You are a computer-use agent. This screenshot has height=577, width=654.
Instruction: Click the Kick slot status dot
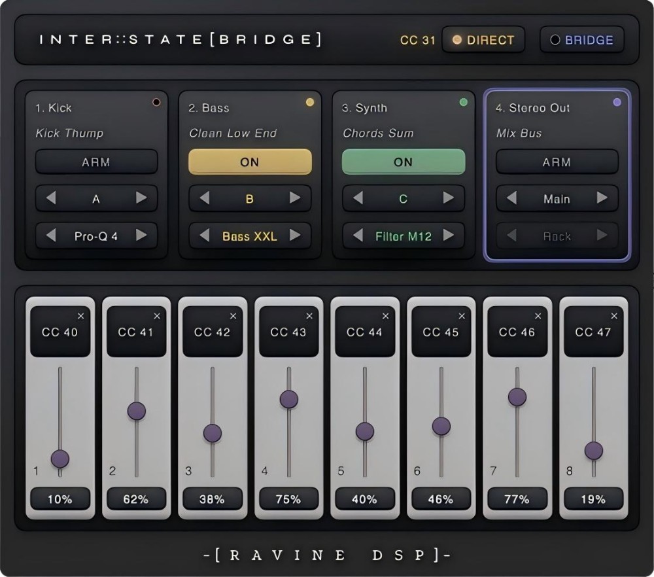(x=156, y=102)
